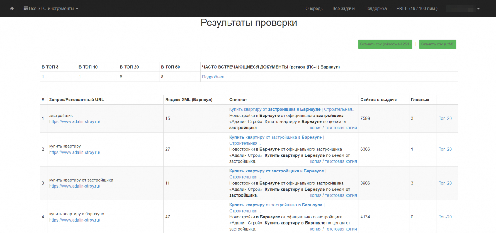Click Топ-20 link in first row
Screen dimensions: 496x233
445,118
